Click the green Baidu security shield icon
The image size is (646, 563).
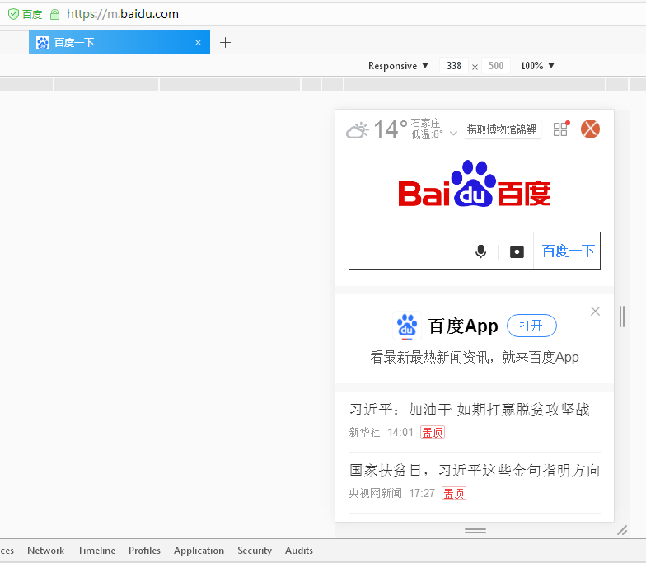pos(13,14)
